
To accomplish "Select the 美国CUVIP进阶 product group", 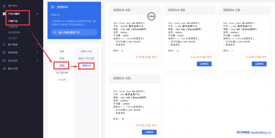I will [x=86, y=58].
